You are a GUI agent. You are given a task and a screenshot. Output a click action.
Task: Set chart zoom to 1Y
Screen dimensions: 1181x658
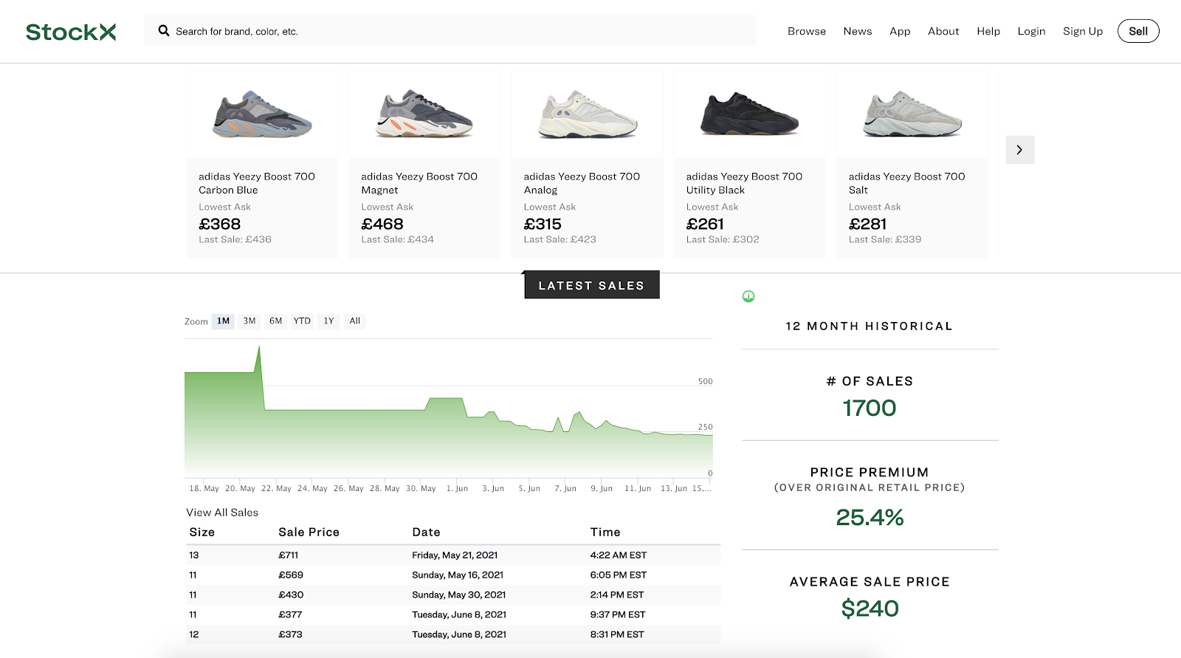pos(329,321)
